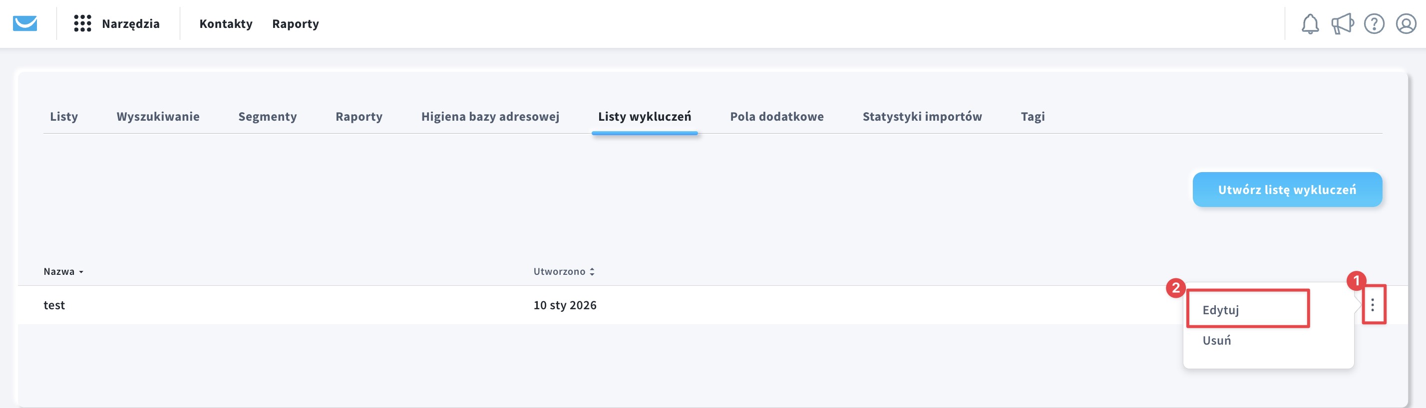Click the GetResponse envelope logo
Viewport: 1426px width, 408px height.
[x=25, y=24]
